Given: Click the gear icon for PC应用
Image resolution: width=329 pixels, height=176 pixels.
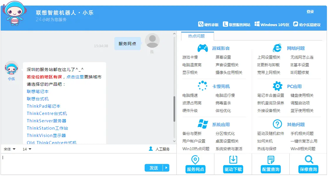Looking at the screenshot, I should pos(278,86).
